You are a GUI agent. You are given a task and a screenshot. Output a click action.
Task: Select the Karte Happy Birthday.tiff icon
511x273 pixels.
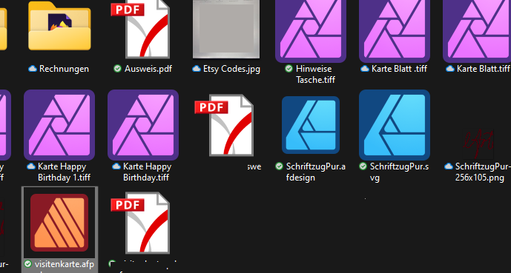(143, 125)
